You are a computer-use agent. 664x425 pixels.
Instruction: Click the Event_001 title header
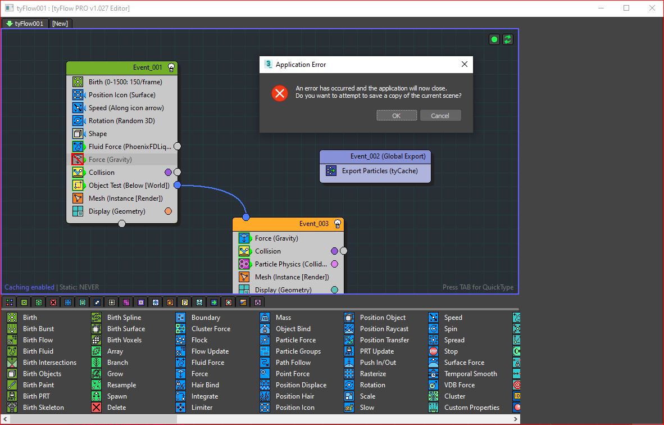122,67
